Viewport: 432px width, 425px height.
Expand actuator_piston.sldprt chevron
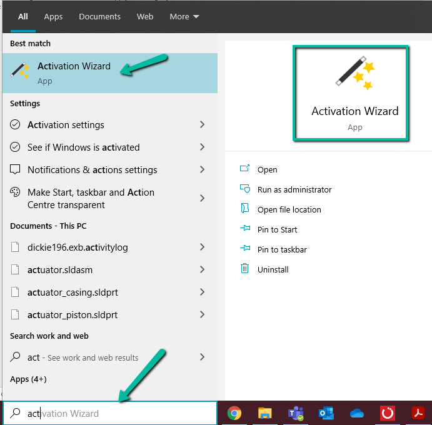click(x=202, y=314)
